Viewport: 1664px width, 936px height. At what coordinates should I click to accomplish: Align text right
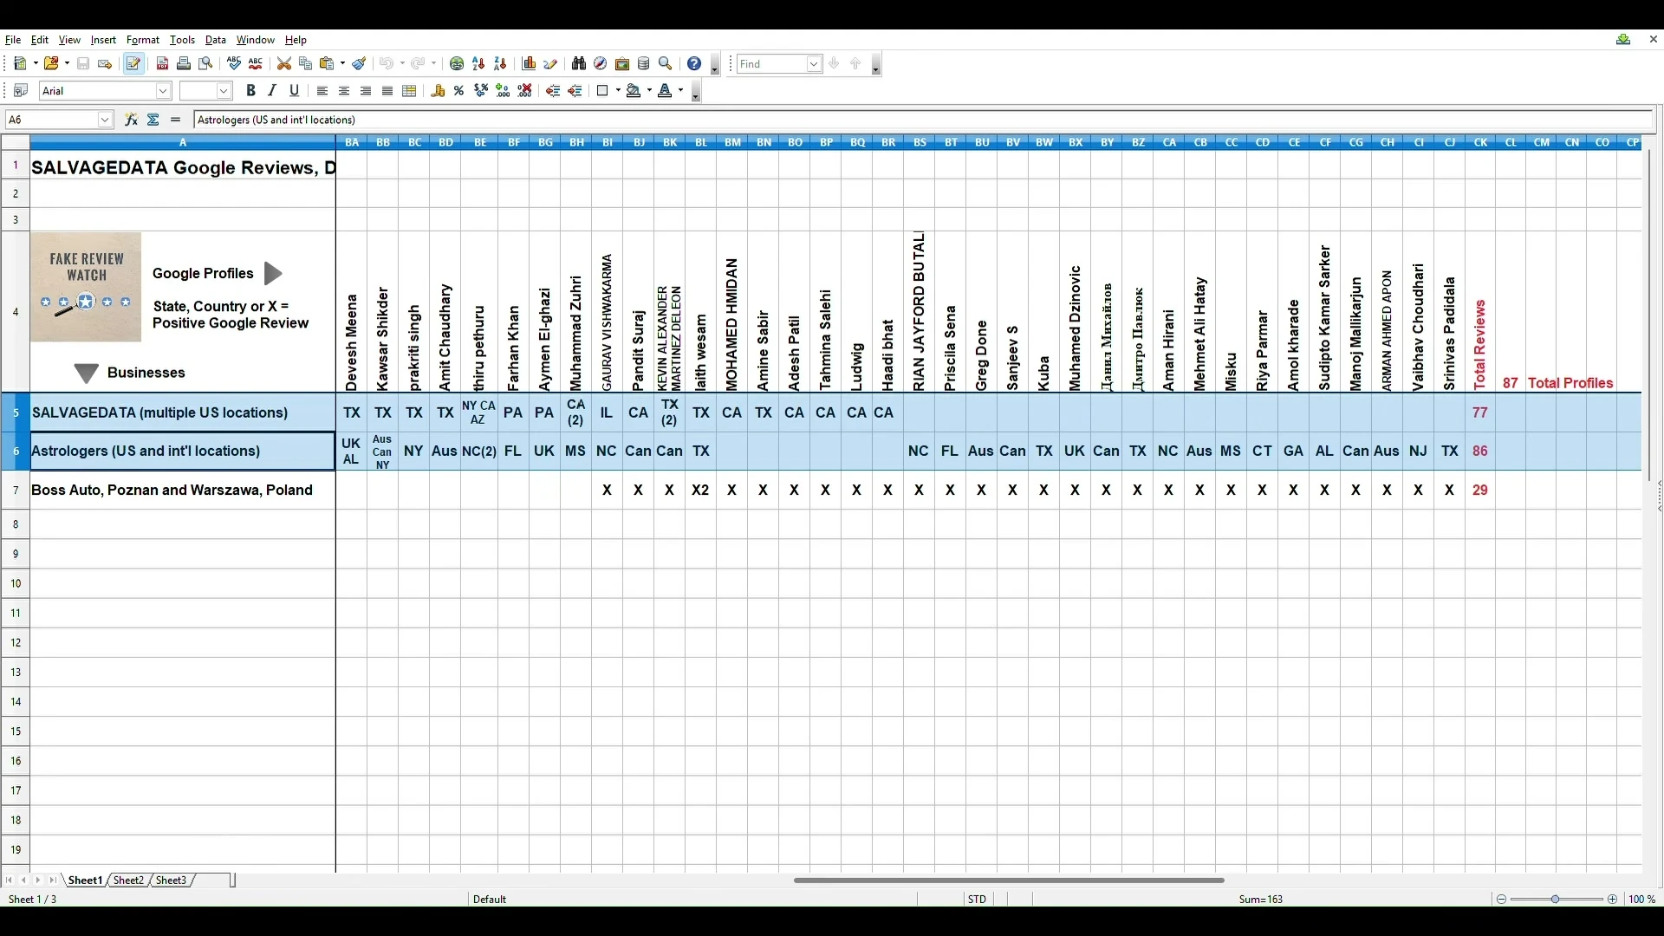point(366,91)
